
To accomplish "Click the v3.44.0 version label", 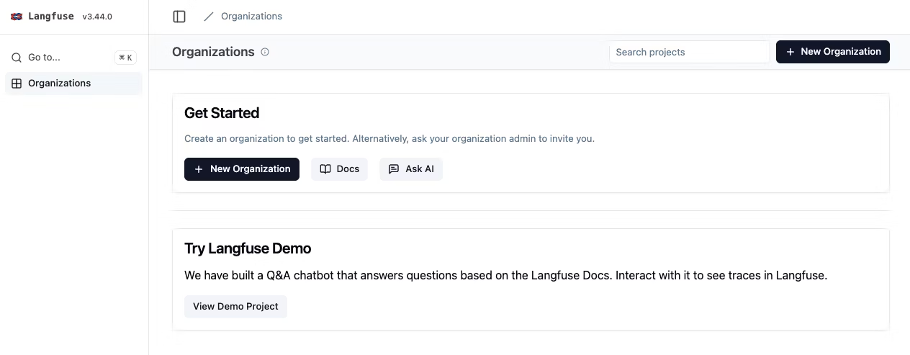I will pyautogui.click(x=97, y=17).
